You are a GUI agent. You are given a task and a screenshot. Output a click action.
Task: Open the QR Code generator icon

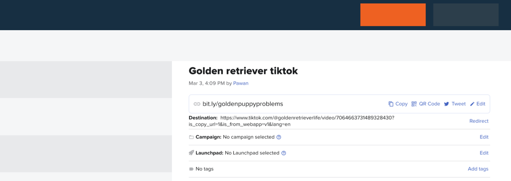(x=414, y=104)
